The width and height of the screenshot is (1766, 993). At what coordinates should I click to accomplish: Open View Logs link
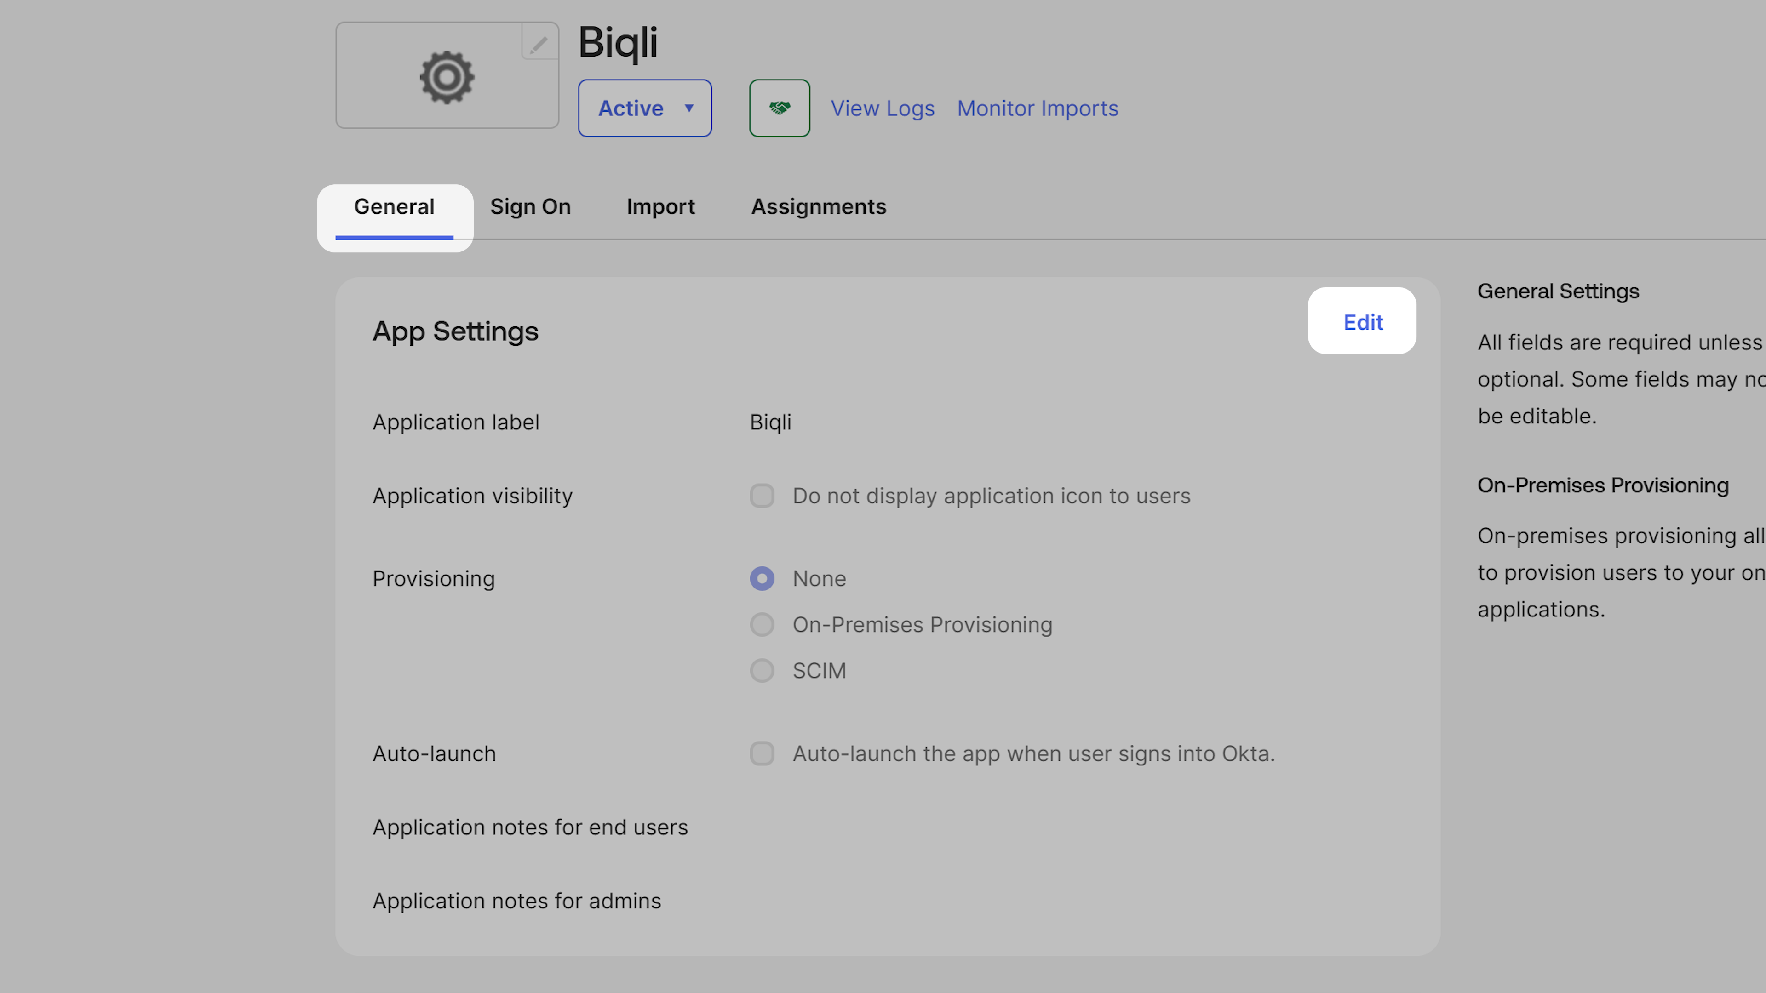(883, 108)
